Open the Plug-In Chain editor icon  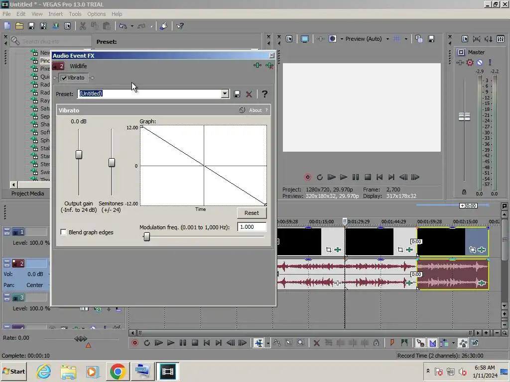(257, 66)
